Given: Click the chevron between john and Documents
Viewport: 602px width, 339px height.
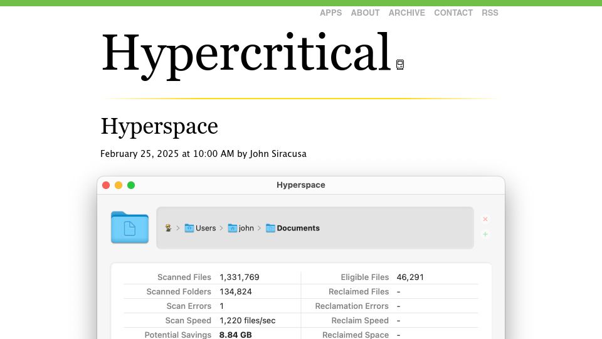Looking at the screenshot, I should pos(260,228).
